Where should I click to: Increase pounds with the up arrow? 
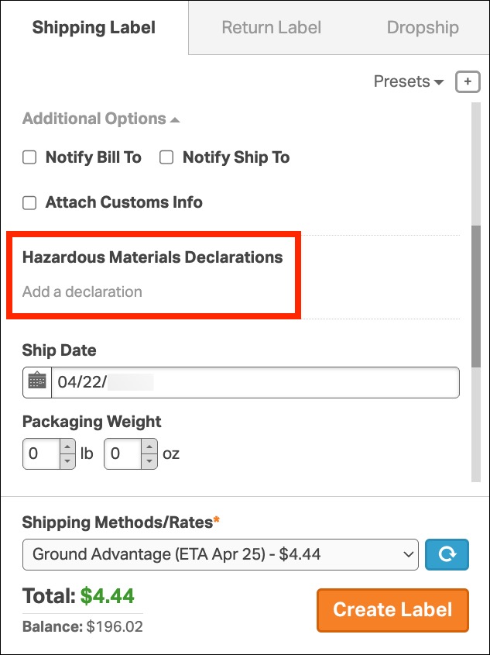67,446
